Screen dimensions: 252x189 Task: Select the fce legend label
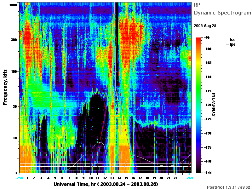(232, 40)
